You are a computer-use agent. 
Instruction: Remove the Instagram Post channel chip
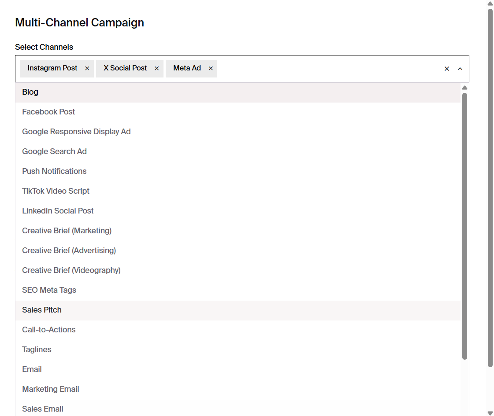point(87,68)
